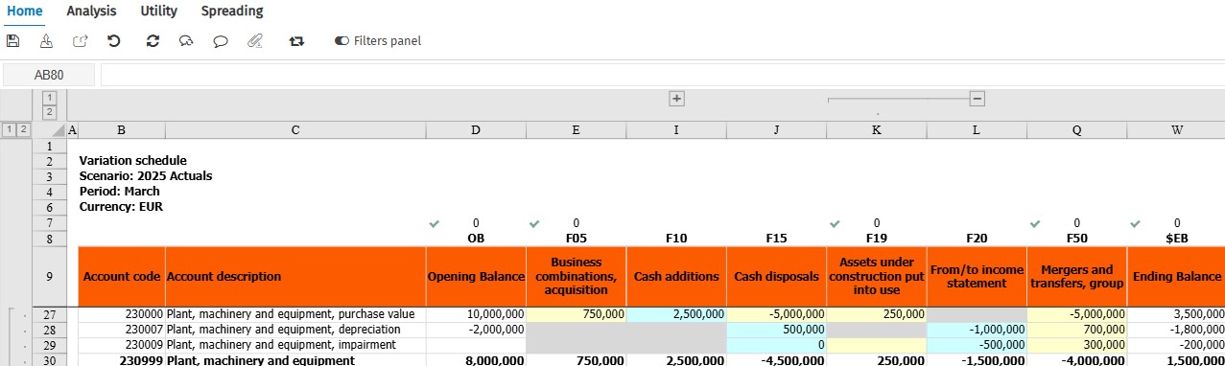
Task: Switch to the Analysis tab
Action: (x=91, y=11)
